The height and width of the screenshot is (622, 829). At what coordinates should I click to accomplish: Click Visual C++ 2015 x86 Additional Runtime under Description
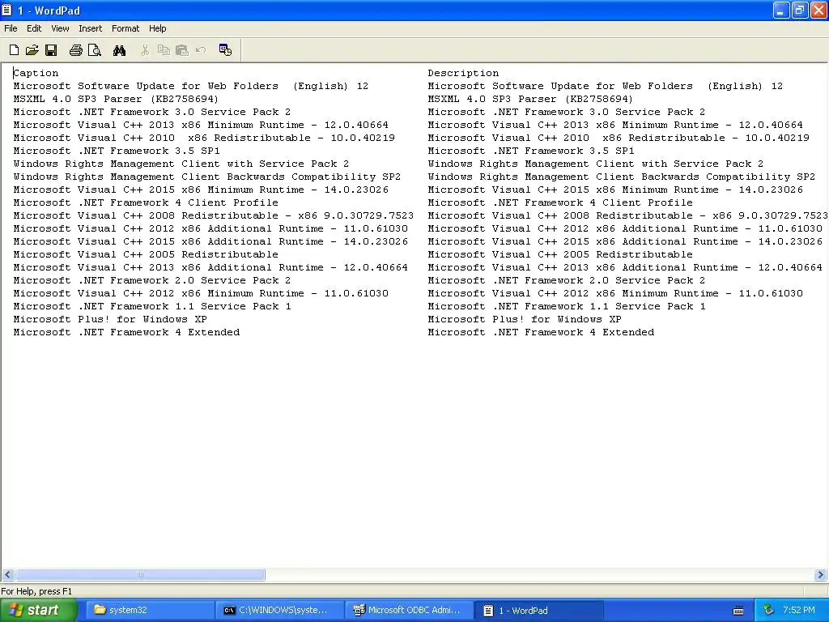tap(625, 241)
